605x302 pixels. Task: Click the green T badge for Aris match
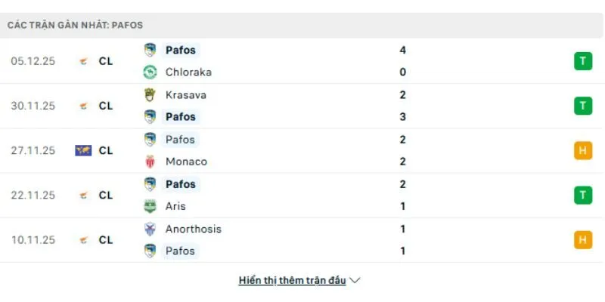click(x=582, y=196)
